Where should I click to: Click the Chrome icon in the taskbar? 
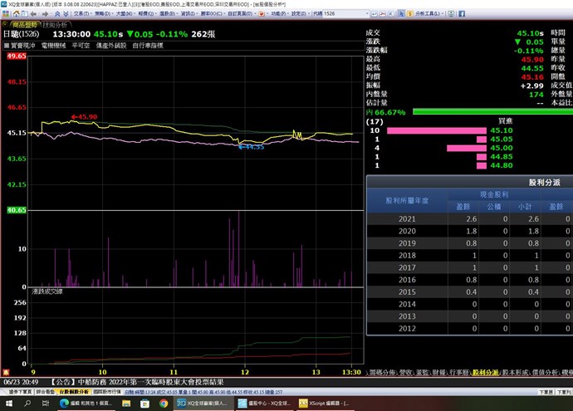tap(164, 403)
